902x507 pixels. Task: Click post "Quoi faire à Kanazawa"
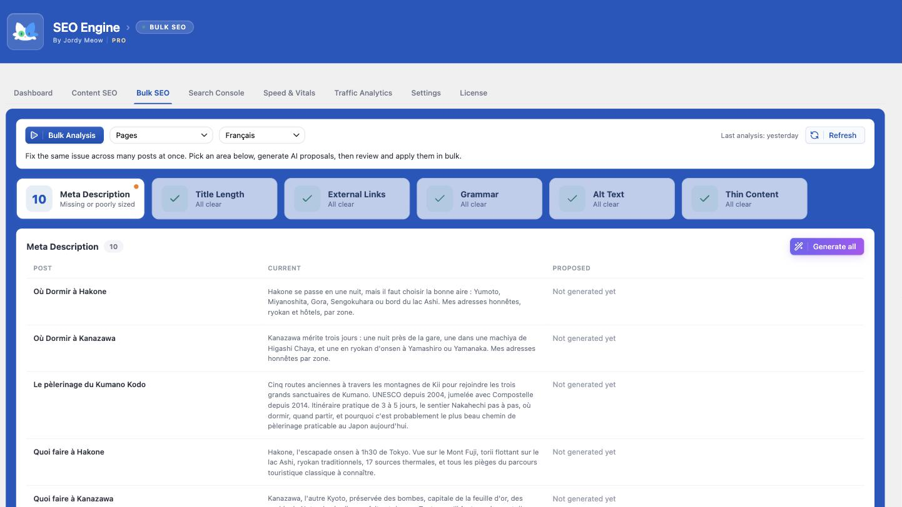[x=73, y=499]
